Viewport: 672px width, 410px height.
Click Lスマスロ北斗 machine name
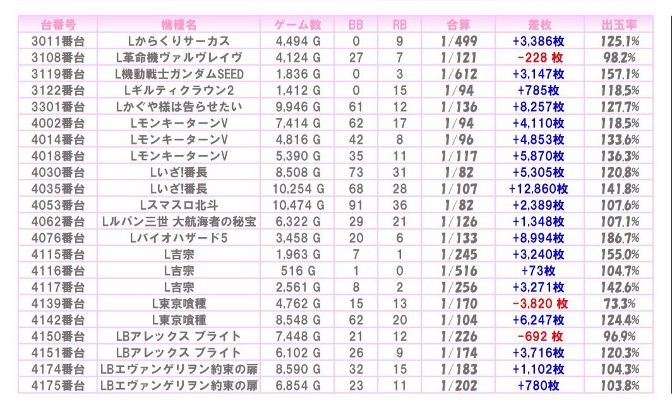[x=179, y=205]
